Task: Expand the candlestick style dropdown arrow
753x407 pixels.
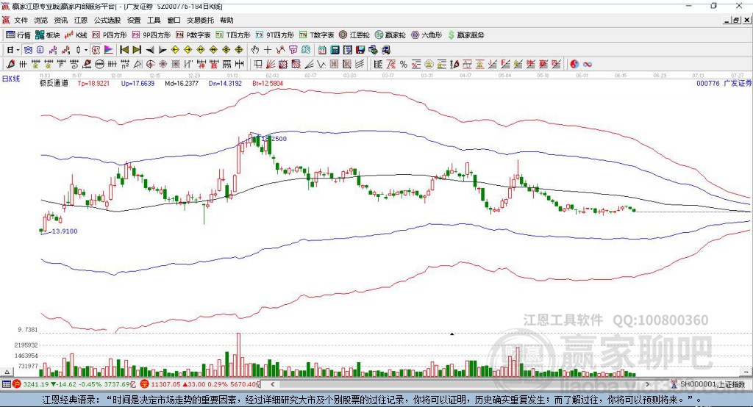Action: pyautogui.click(x=86, y=50)
